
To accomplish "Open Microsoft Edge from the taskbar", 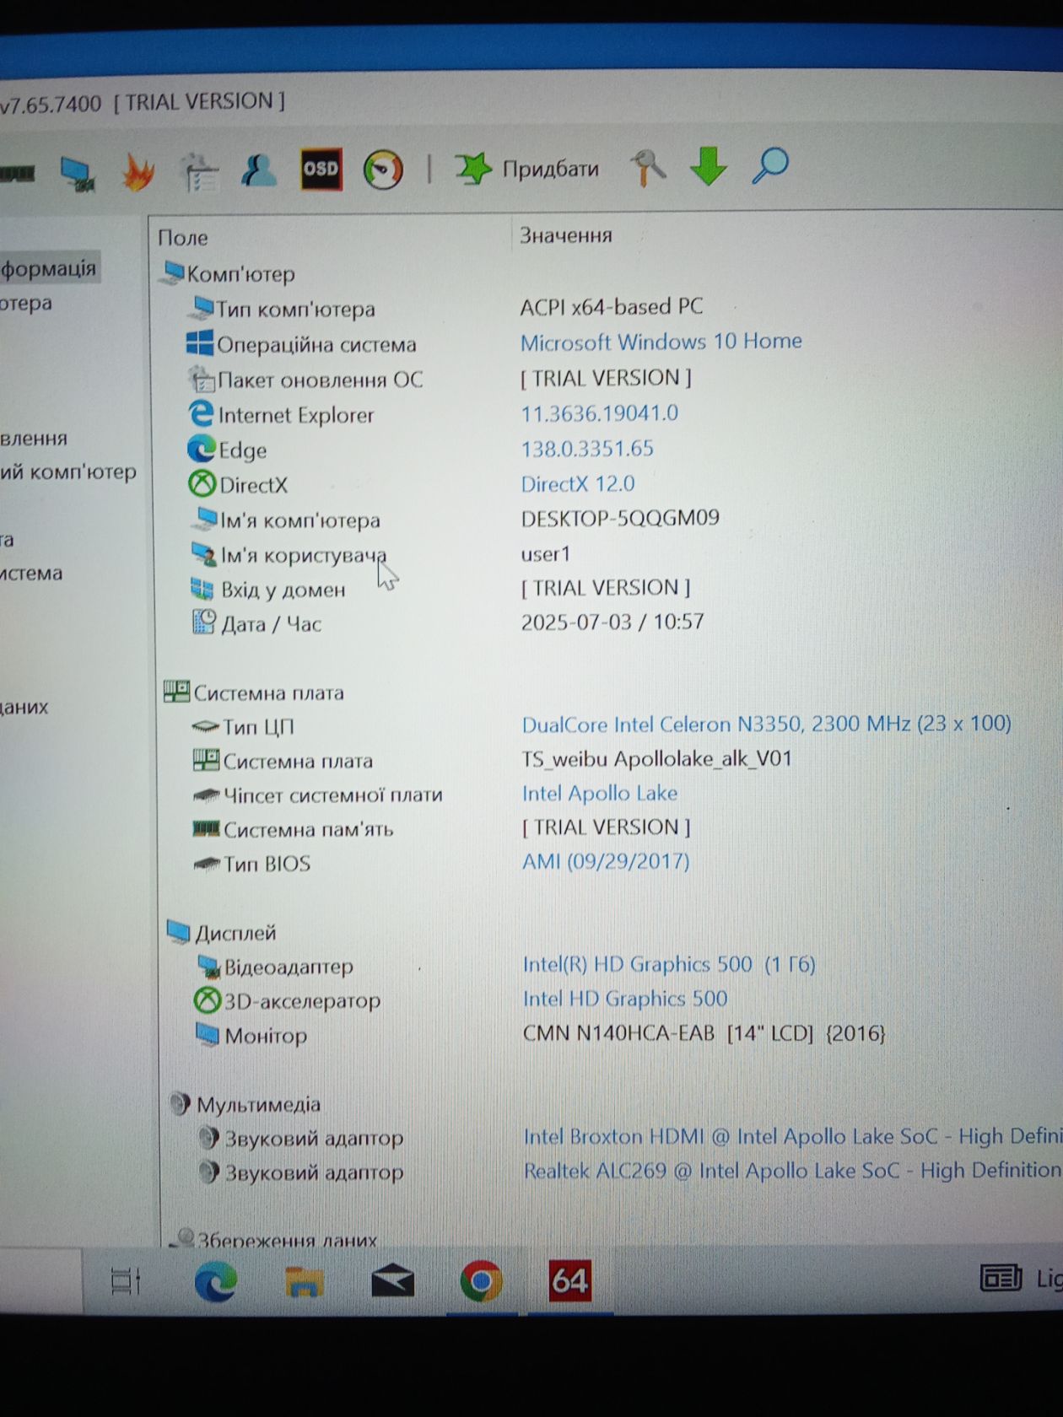I will (215, 1282).
